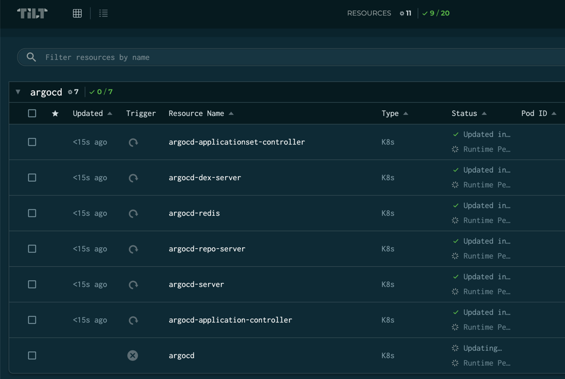Open the argocd-repo-server resource
The image size is (565, 379).
point(207,249)
